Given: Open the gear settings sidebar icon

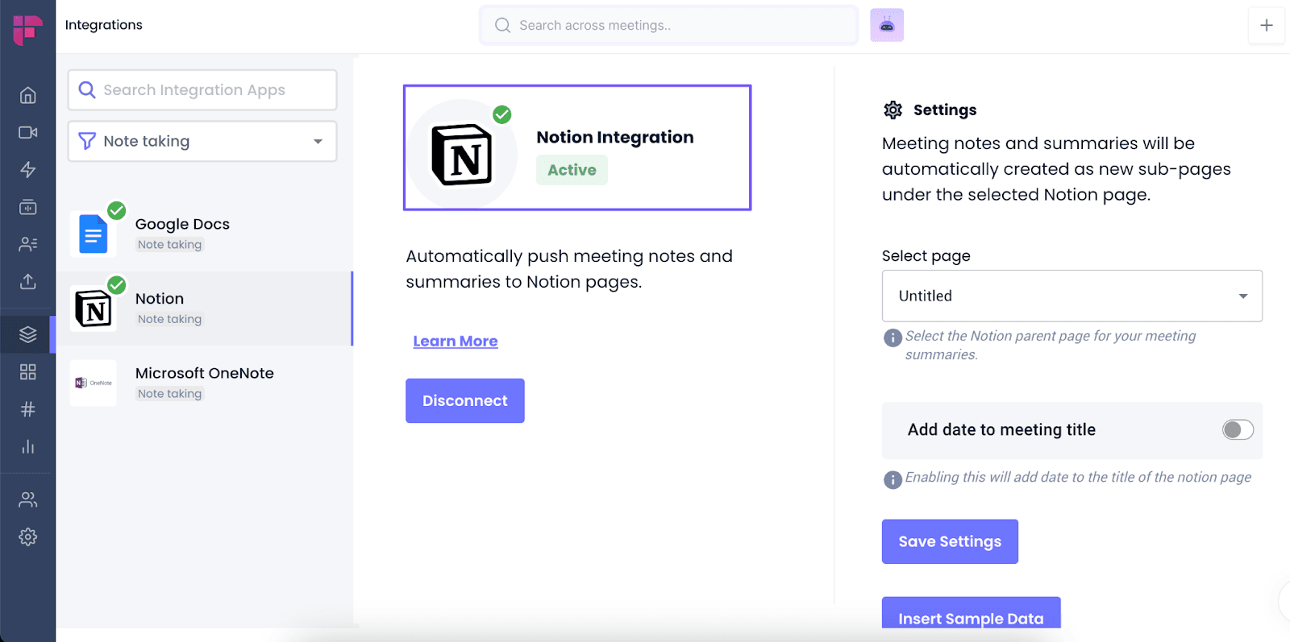Looking at the screenshot, I should 28,536.
